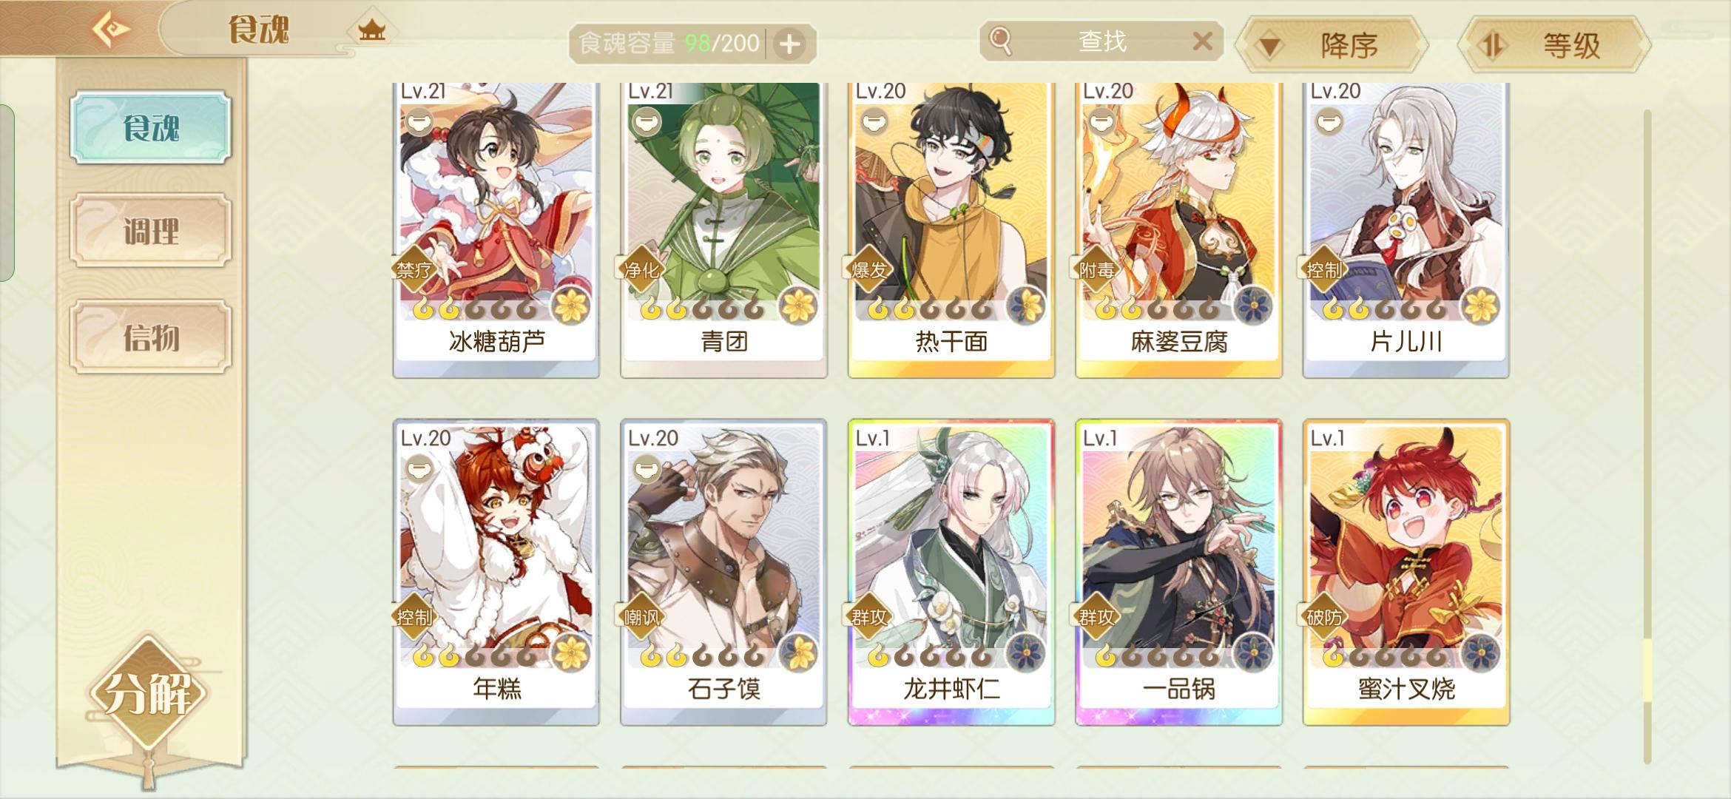The image size is (1731, 799).
Task: Click the 分解 button
Action: click(x=148, y=692)
